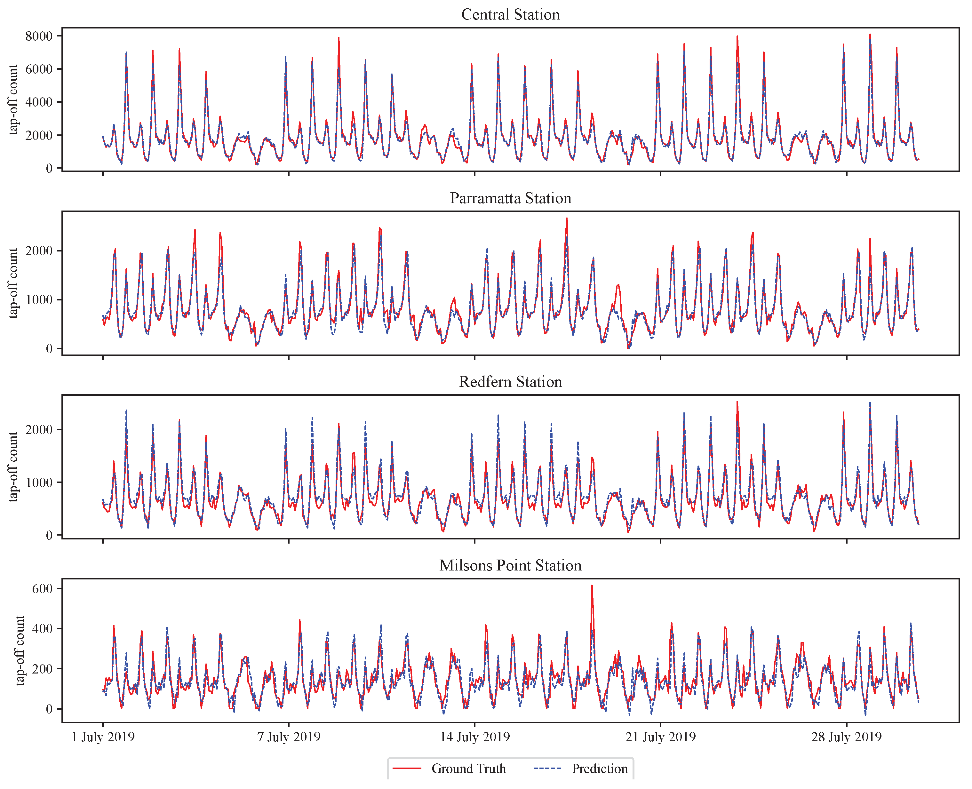Screen dimensions: 972x789
Task: Click the "1000" tick on Parramatta Station axis
Action: click(39, 300)
